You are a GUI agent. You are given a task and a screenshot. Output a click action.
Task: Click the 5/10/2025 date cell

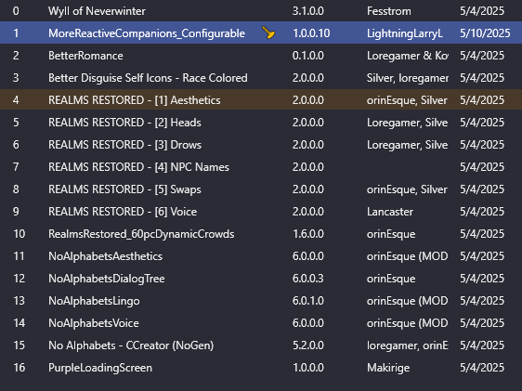point(485,33)
